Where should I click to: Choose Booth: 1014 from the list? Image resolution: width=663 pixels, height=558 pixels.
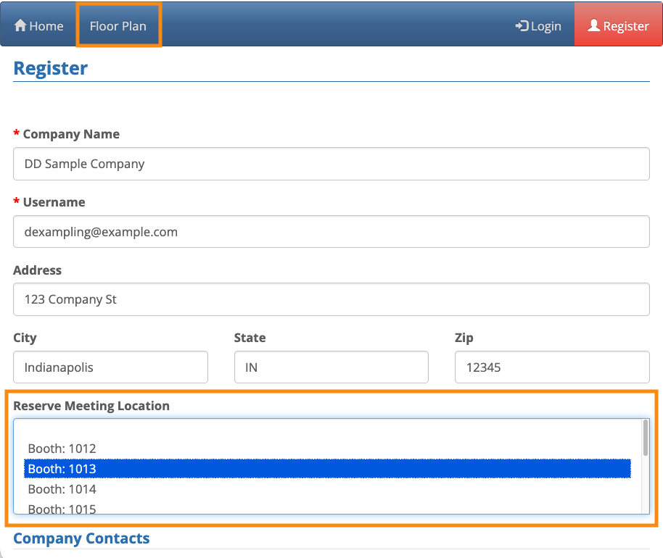[x=327, y=489]
